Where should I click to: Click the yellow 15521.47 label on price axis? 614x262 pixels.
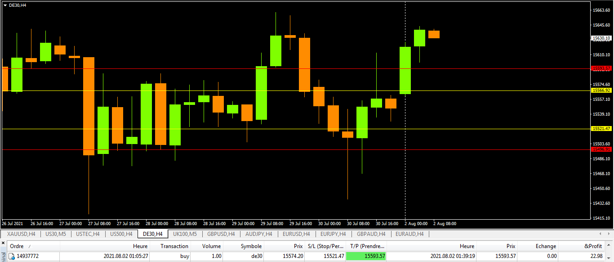point(602,128)
